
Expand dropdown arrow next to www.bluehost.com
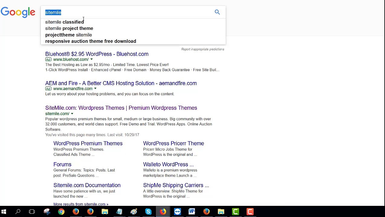coord(91,59)
